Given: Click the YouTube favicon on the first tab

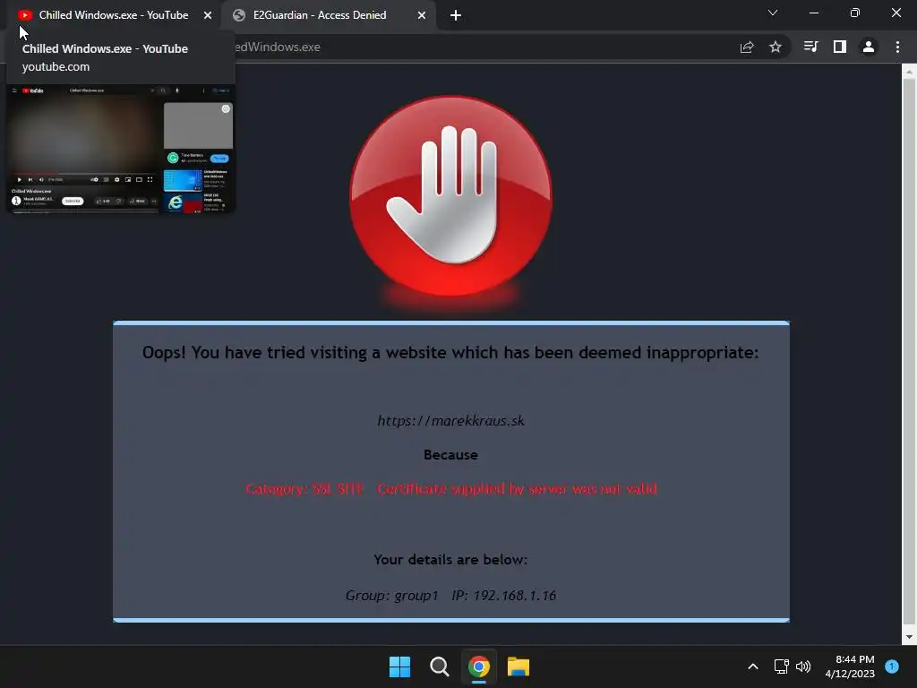Looking at the screenshot, I should pos(24,15).
